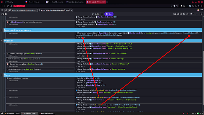Image resolution: width=204 pixels, height=115 pixels.
Task: Close the Room based camera movement scene tab
Action: (36, 10)
